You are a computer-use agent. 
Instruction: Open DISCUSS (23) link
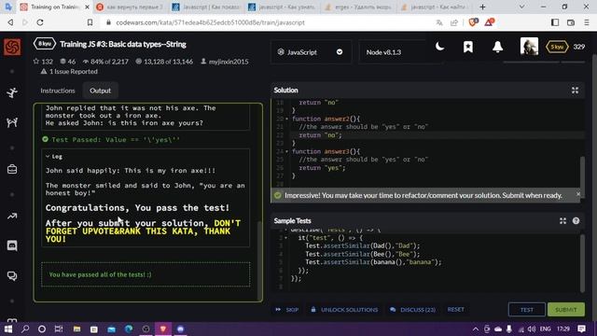tap(412, 310)
